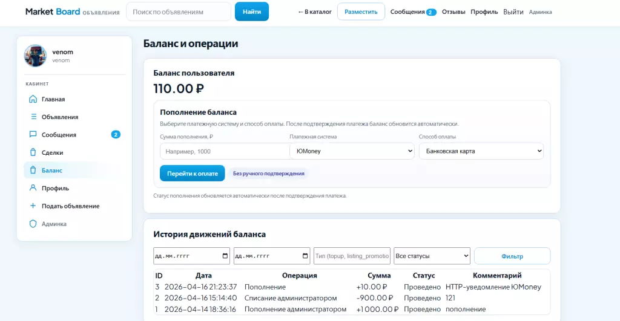Click the list icon beside Объявления
The image size is (620, 321).
click(x=33, y=117)
